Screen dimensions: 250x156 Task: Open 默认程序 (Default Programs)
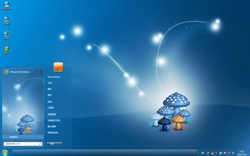(x=52, y=126)
